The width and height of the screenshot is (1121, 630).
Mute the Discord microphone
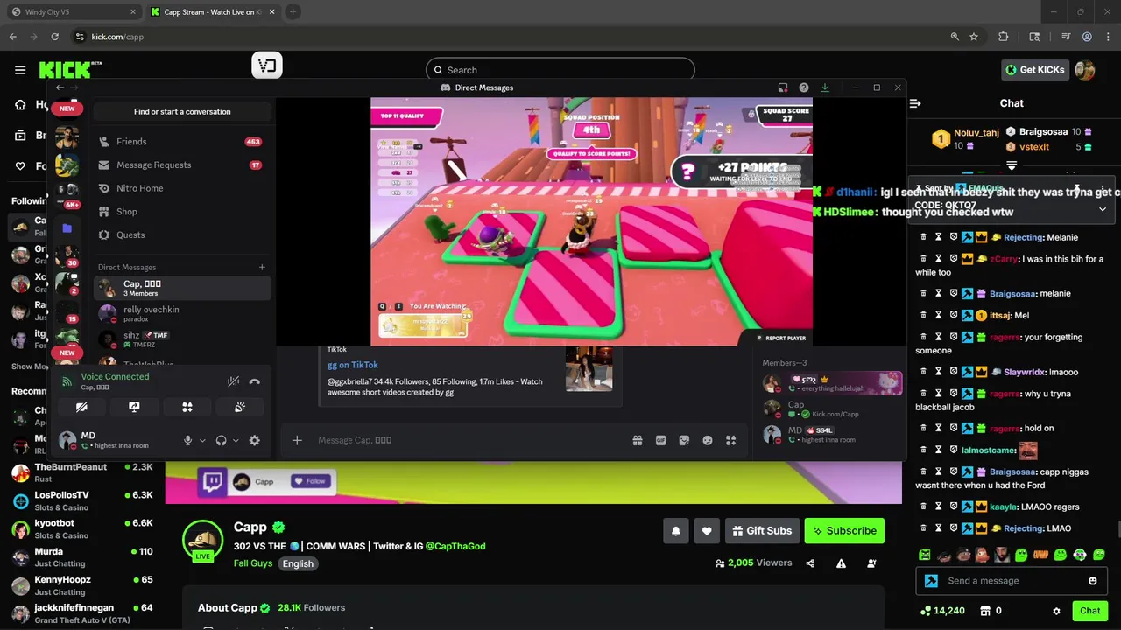[x=187, y=440]
